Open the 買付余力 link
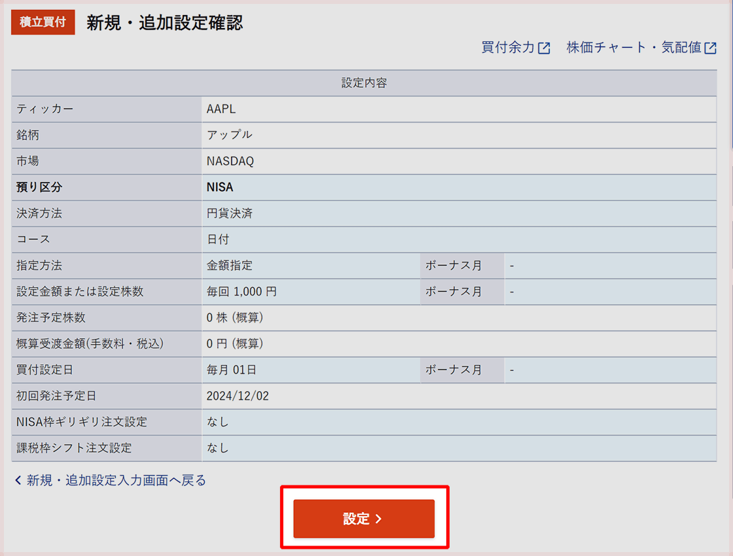733x556 pixels. [x=516, y=47]
